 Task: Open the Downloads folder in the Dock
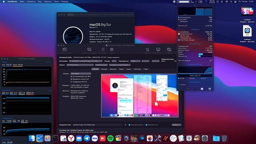click(x=216, y=138)
